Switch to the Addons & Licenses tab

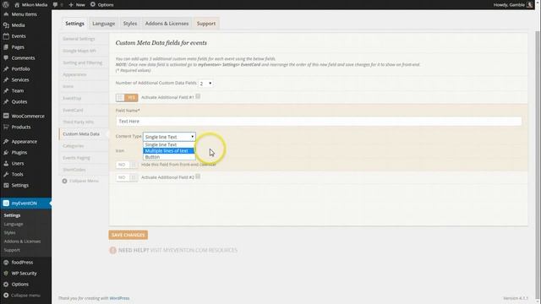pos(167,24)
